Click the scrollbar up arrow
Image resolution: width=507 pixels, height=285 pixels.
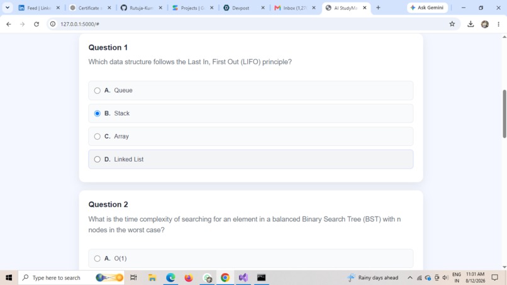click(x=504, y=37)
